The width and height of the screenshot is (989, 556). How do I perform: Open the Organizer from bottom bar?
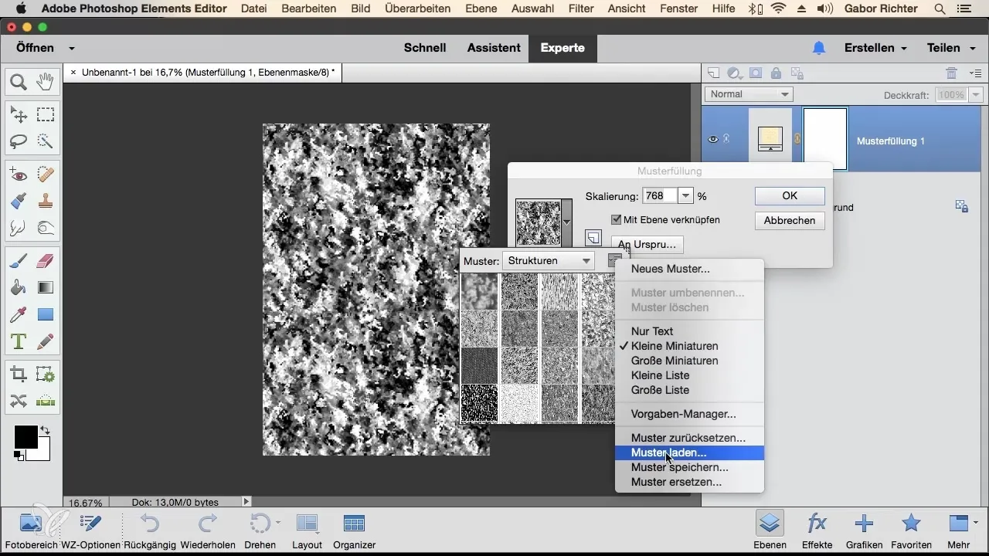pos(354,531)
